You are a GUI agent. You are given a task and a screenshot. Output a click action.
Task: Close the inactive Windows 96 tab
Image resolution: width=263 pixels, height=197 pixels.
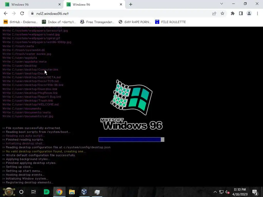tap(60, 5)
